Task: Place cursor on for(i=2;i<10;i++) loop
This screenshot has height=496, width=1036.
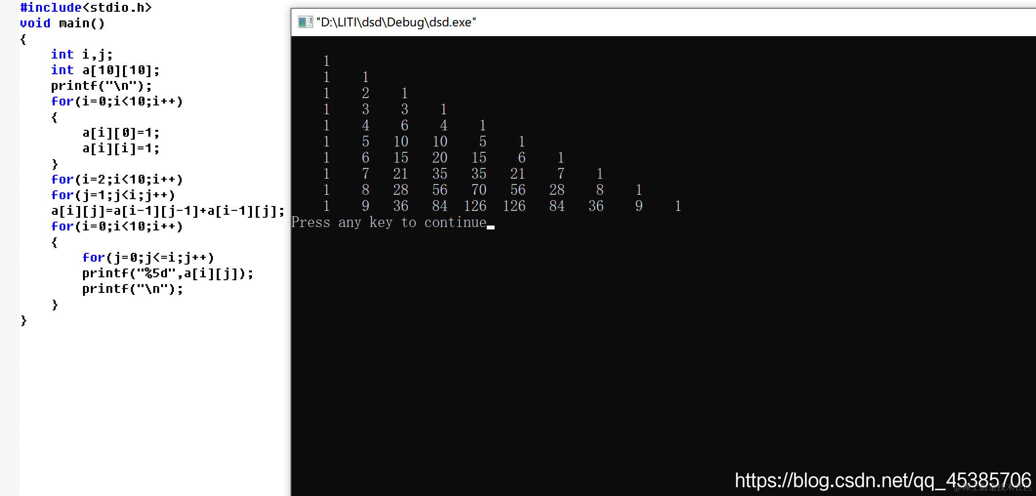Action: click(x=117, y=179)
